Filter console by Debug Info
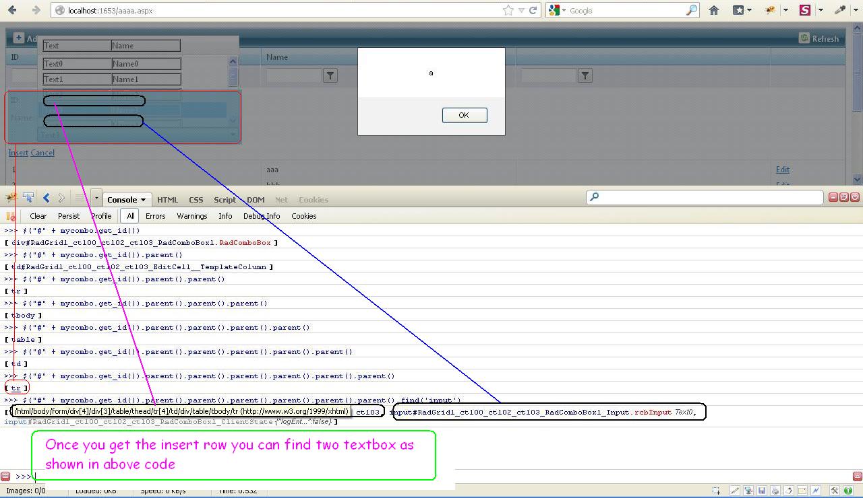 (262, 216)
